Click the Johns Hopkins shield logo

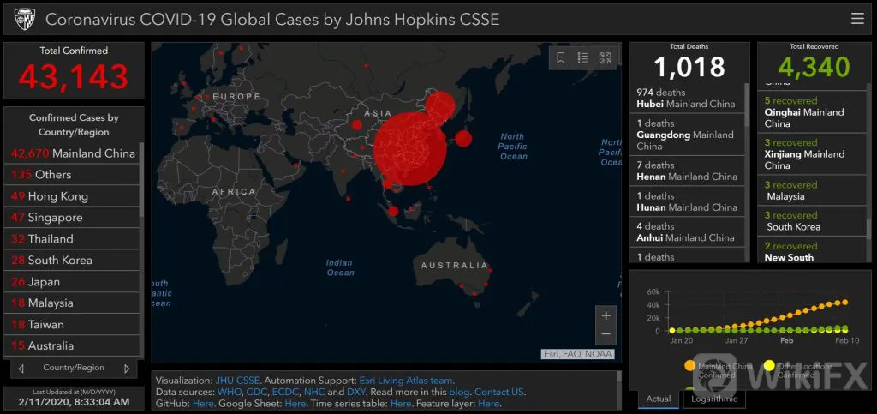point(23,19)
